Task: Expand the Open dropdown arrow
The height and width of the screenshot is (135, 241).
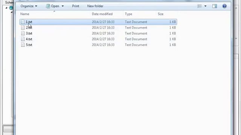Action: pyautogui.click(x=63, y=6)
